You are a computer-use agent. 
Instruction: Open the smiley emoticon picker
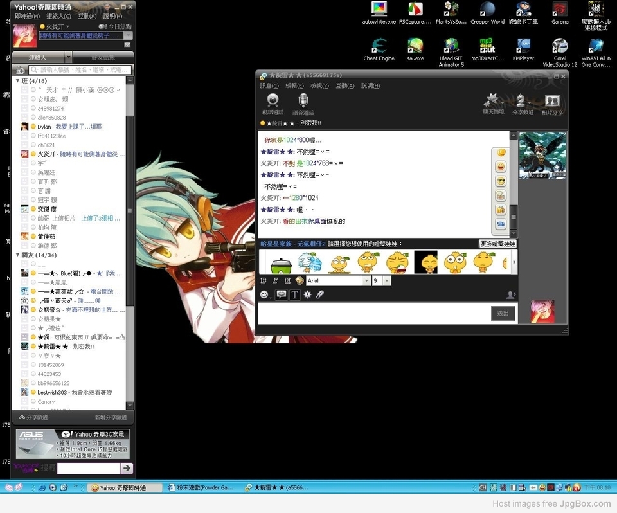pyautogui.click(x=264, y=294)
